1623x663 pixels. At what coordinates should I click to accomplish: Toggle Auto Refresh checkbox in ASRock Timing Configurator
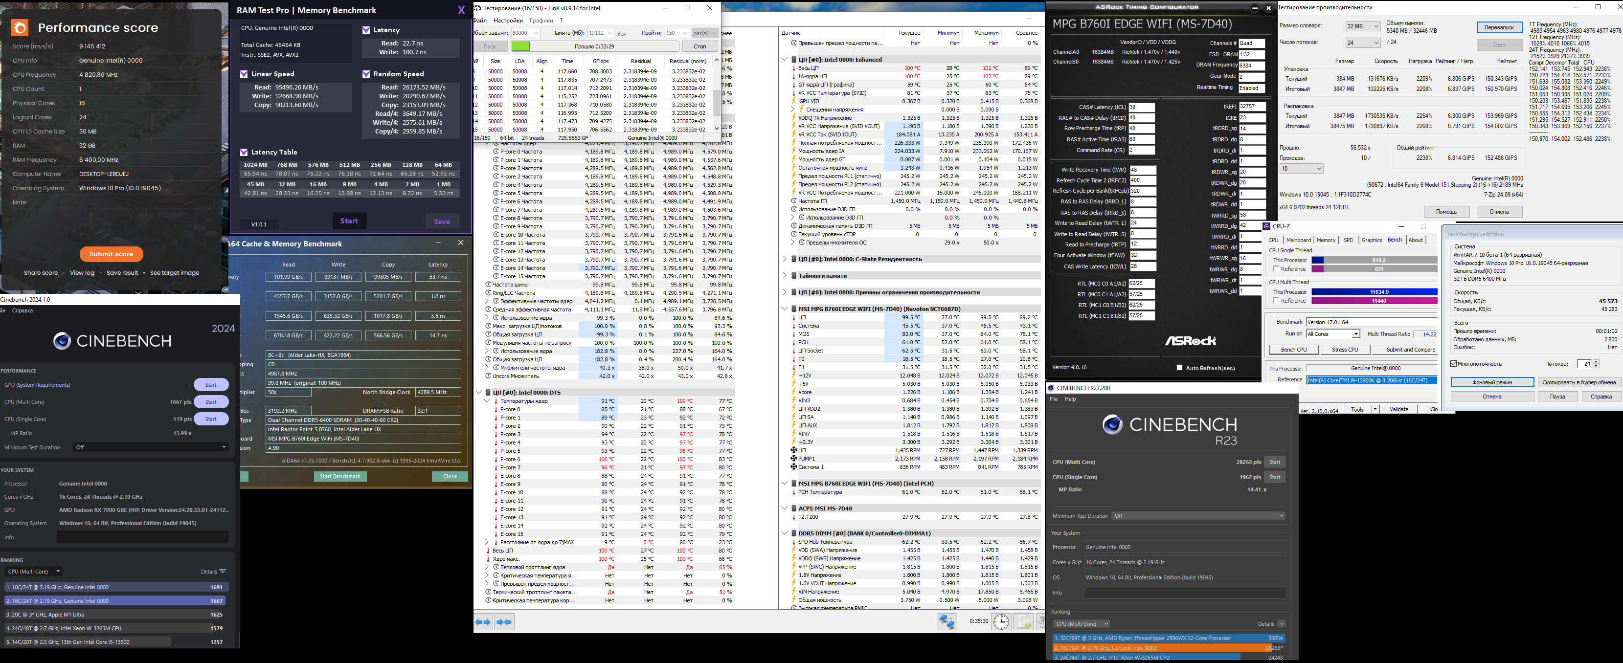[x=1179, y=368]
